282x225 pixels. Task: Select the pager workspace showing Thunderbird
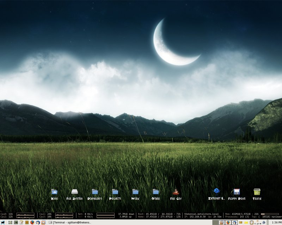click(x=234, y=223)
